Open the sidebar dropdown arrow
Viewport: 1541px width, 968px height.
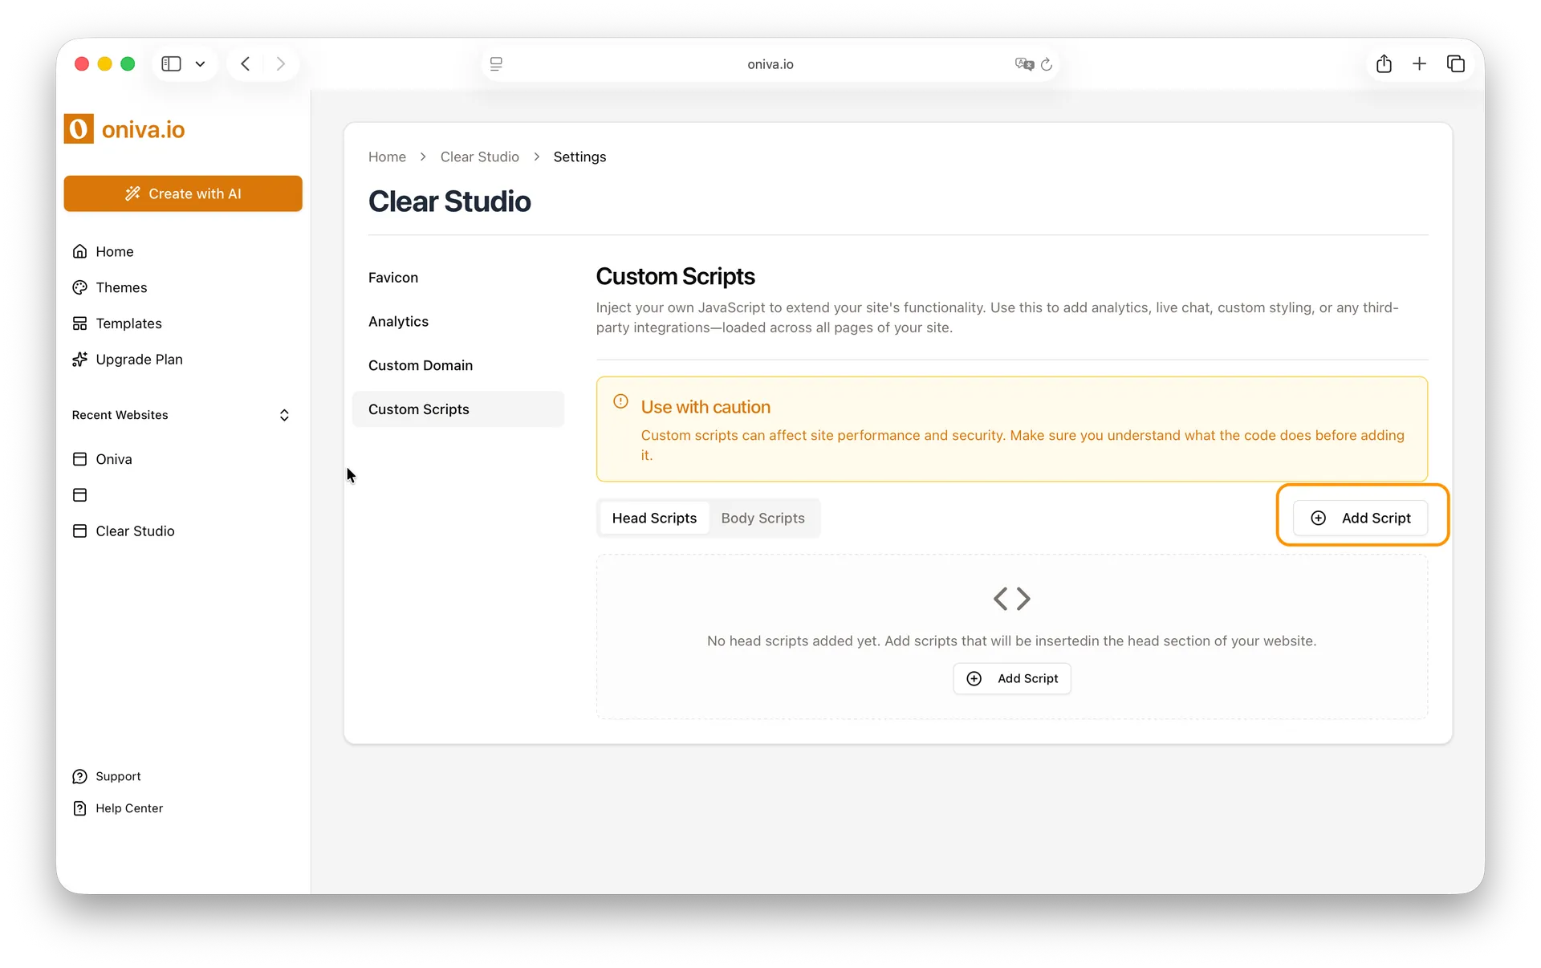coord(200,64)
